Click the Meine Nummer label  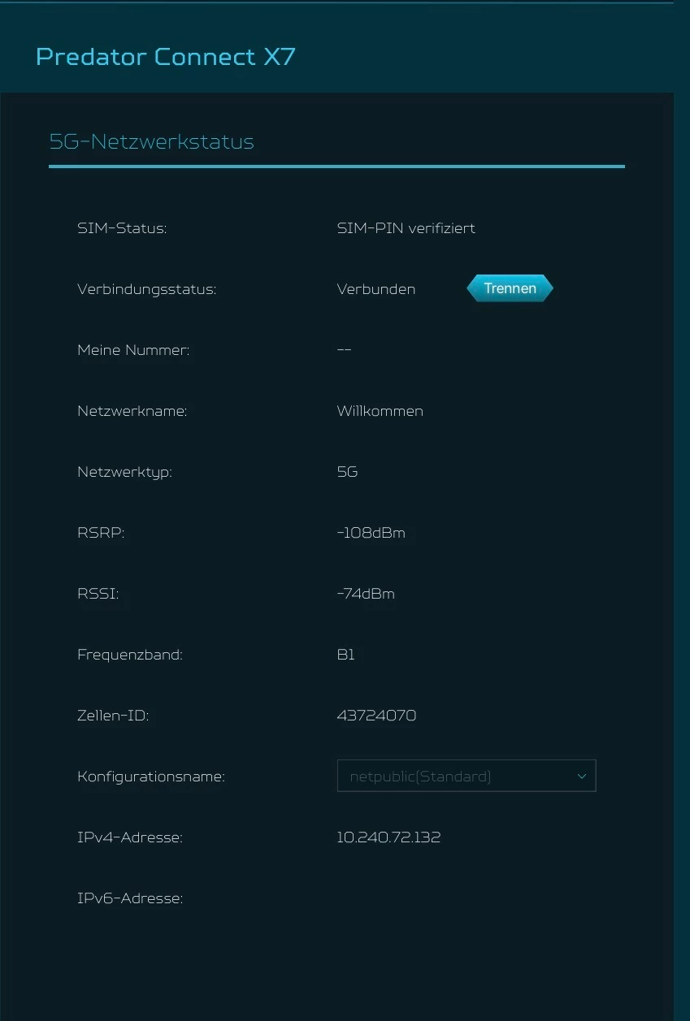point(133,350)
